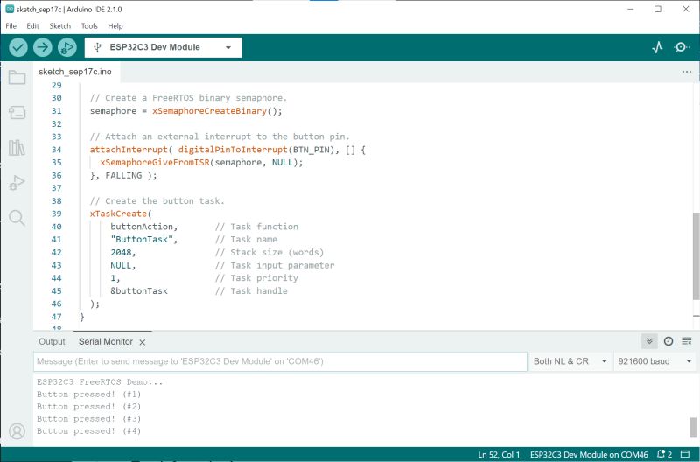Click 2048 stack size value in line 42
This screenshot has width=700, height=462.
click(121, 252)
